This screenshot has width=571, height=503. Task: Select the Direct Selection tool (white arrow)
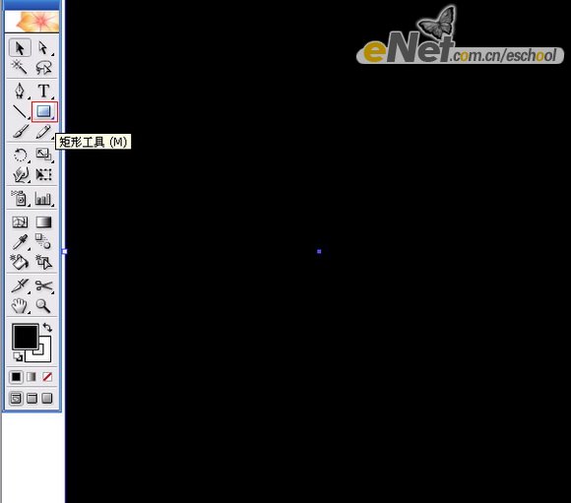point(43,47)
